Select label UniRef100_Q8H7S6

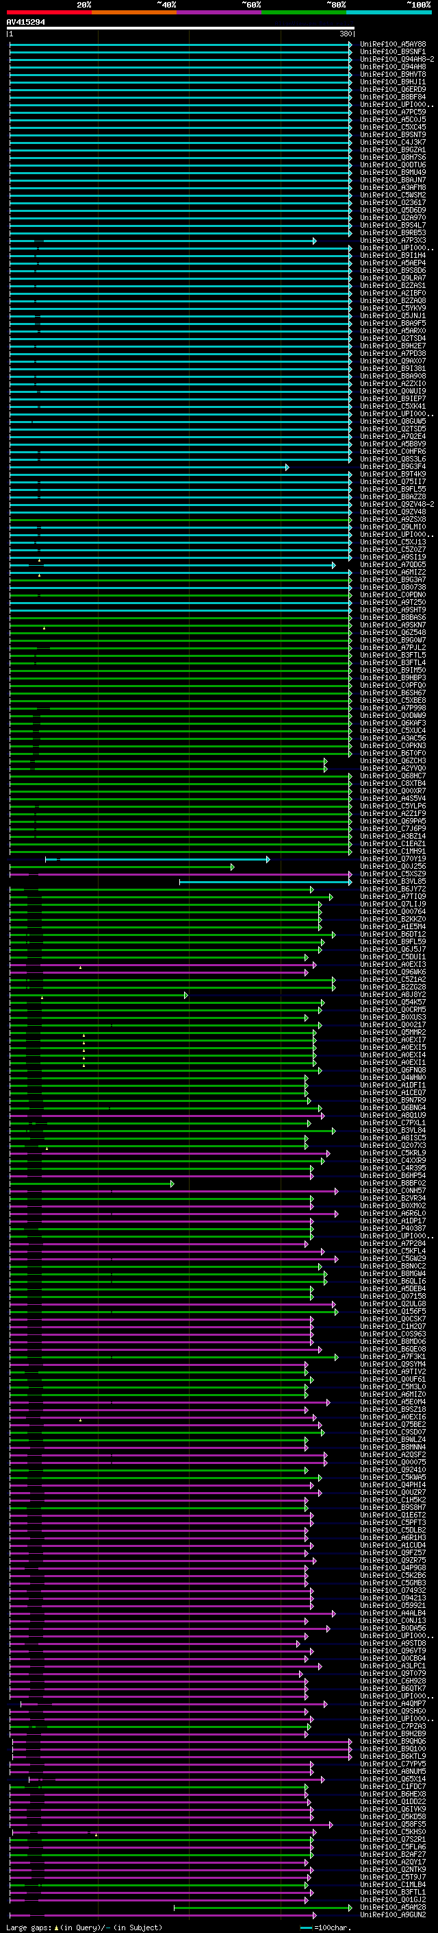(393, 157)
